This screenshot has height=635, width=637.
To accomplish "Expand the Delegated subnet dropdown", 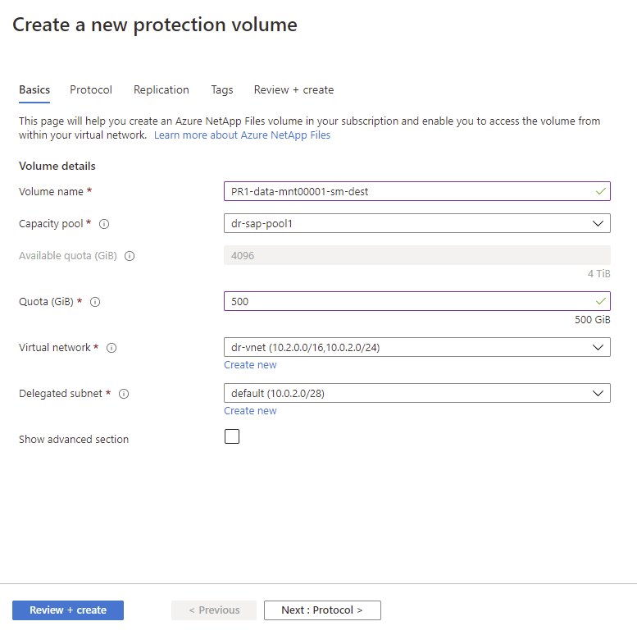I will coord(416,393).
